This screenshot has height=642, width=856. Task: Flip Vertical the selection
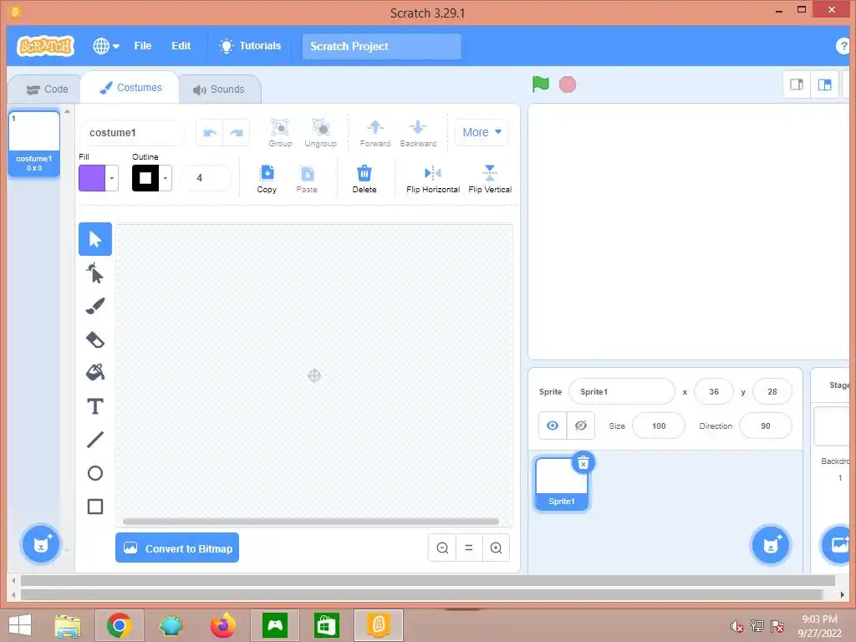click(490, 179)
